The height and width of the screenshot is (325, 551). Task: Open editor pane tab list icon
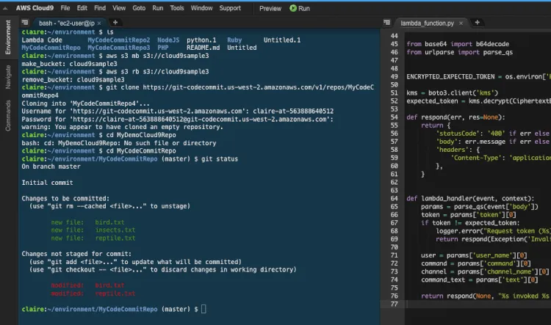click(386, 23)
